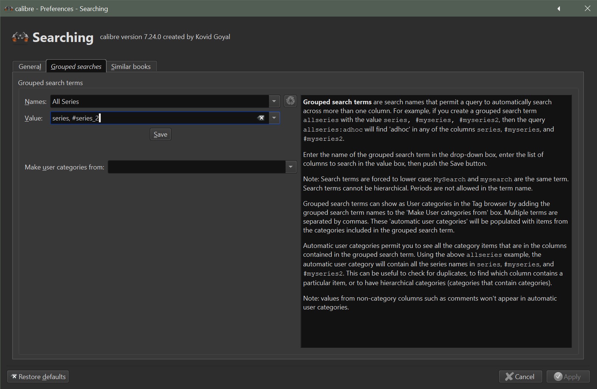Cancel the preferences changes
The height and width of the screenshot is (389, 597).
point(520,376)
